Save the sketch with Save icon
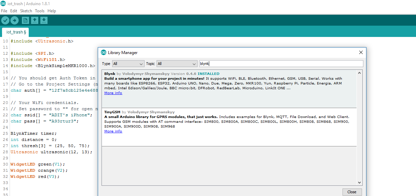The image size is (416, 196). point(44,21)
